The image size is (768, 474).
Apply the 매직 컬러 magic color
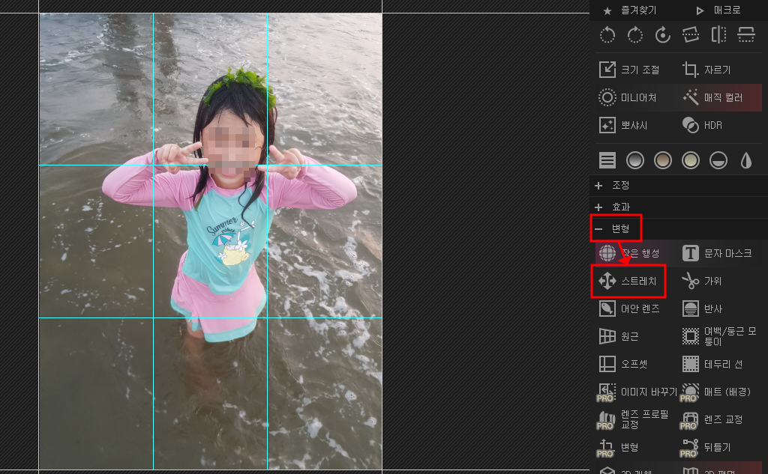[x=713, y=97]
